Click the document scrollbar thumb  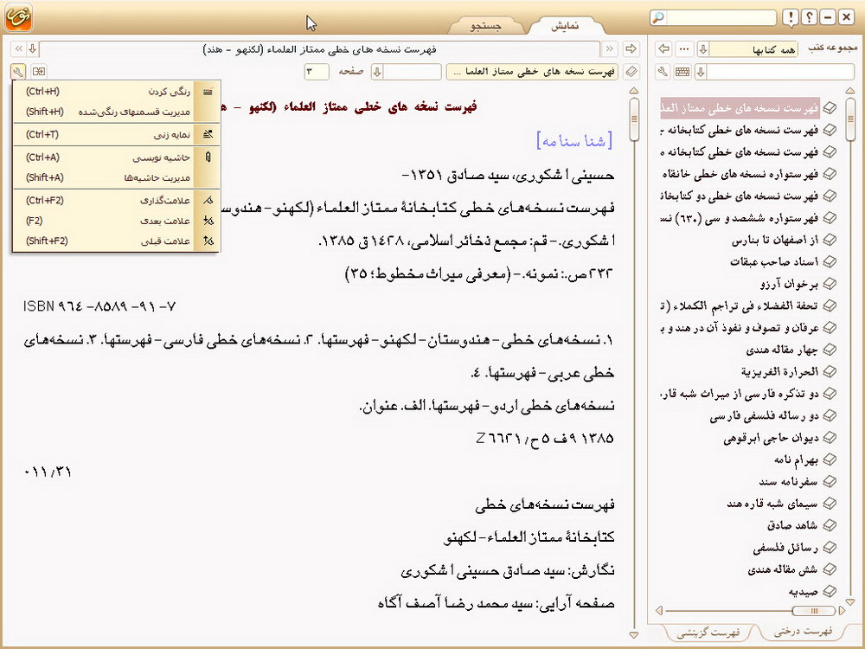tap(634, 119)
